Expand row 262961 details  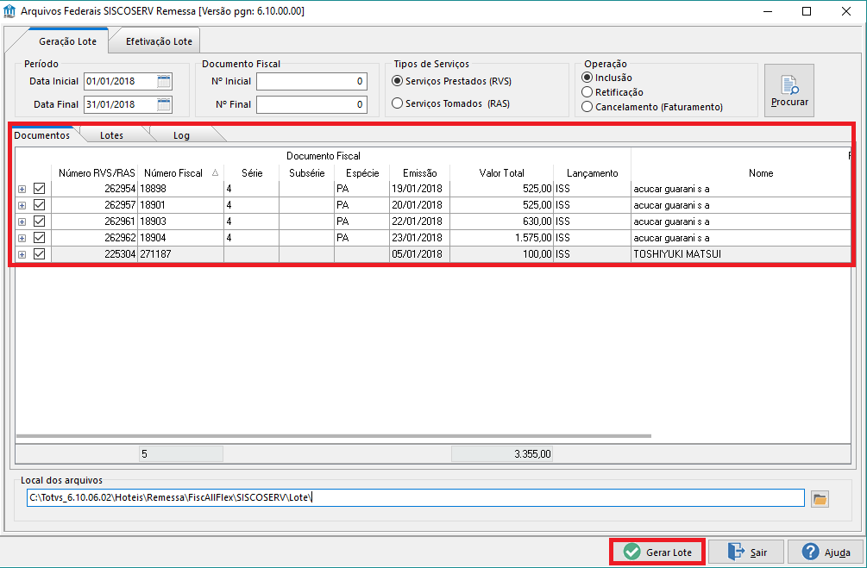click(22, 222)
